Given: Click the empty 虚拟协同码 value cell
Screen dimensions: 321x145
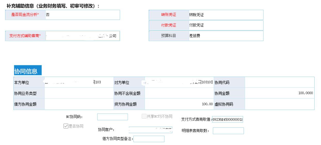Looking at the screenshot, I should pyautogui.click(x=279, y=104).
